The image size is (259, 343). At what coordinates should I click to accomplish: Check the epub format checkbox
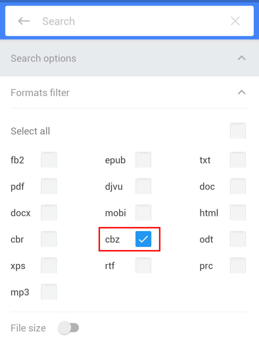143,159
